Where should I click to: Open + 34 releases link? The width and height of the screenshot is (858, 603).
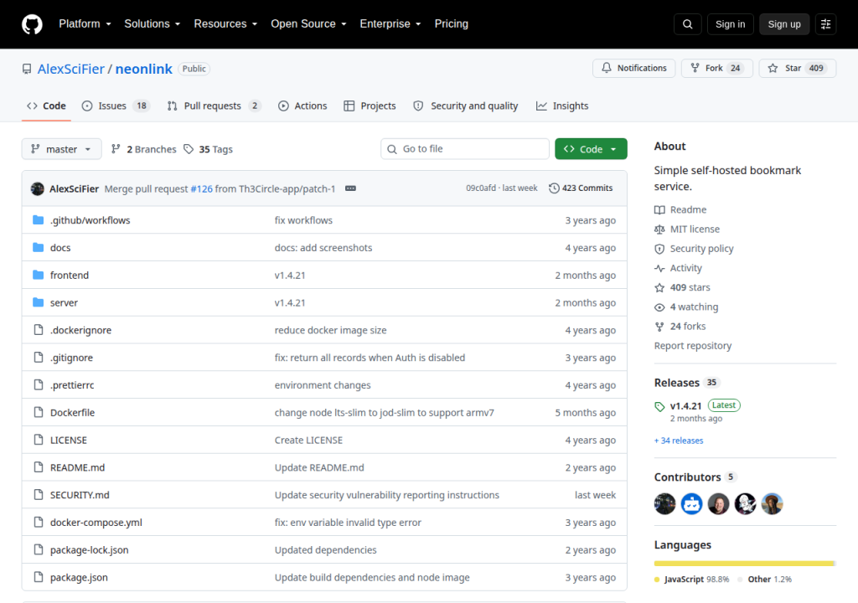point(679,441)
